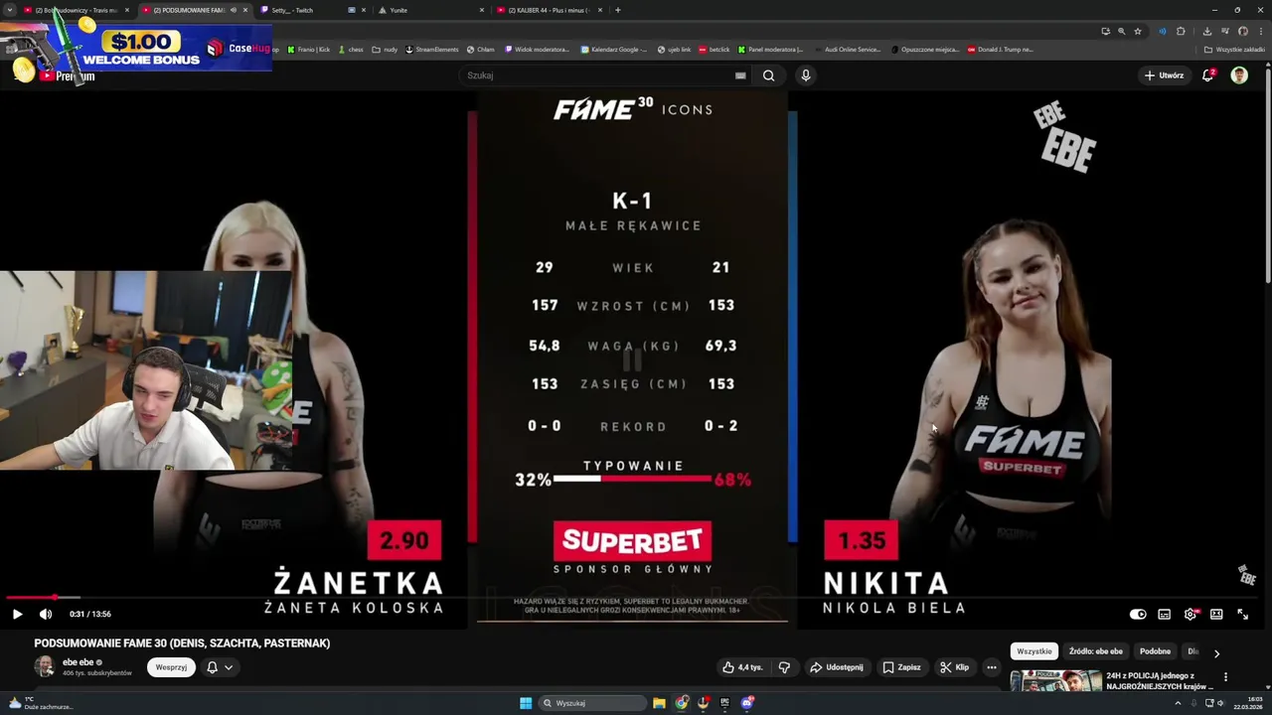The image size is (1272, 715).
Task: Toggle the autoplay switch in player
Action: coord(1138,614)
